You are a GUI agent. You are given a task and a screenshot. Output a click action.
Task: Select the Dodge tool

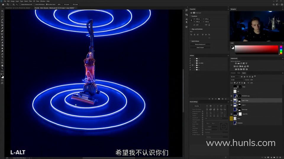(2, 51)
